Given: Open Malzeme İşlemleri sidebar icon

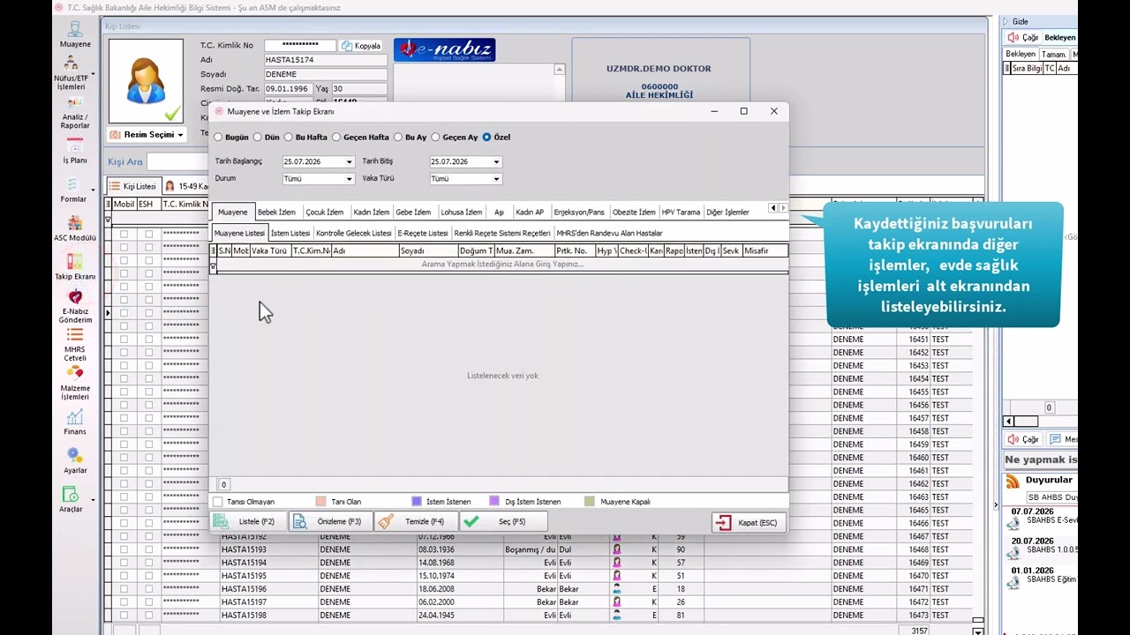Looking at the screenshot, I should [75, 384].
